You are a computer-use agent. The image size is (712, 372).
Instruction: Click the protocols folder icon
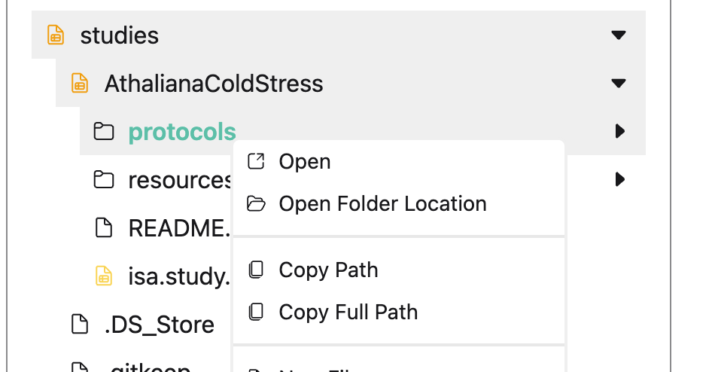point(104,131)
